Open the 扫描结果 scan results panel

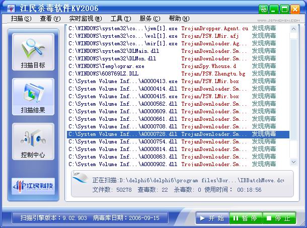pos(33,97)
